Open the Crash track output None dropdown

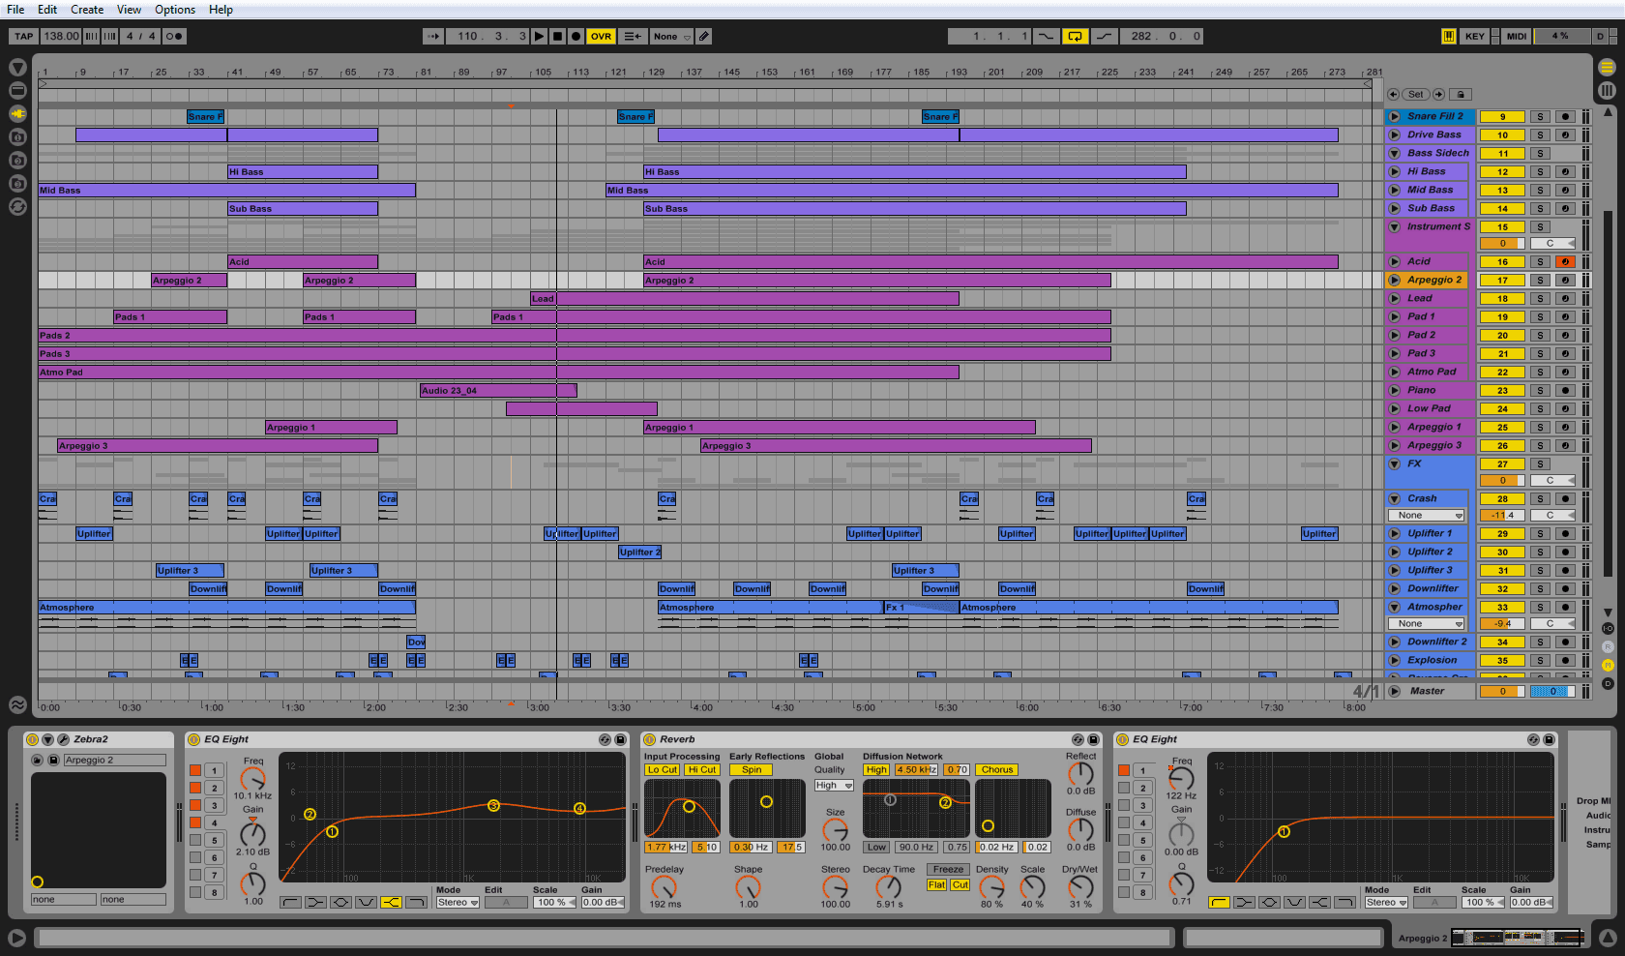(x=1425, y=515)
